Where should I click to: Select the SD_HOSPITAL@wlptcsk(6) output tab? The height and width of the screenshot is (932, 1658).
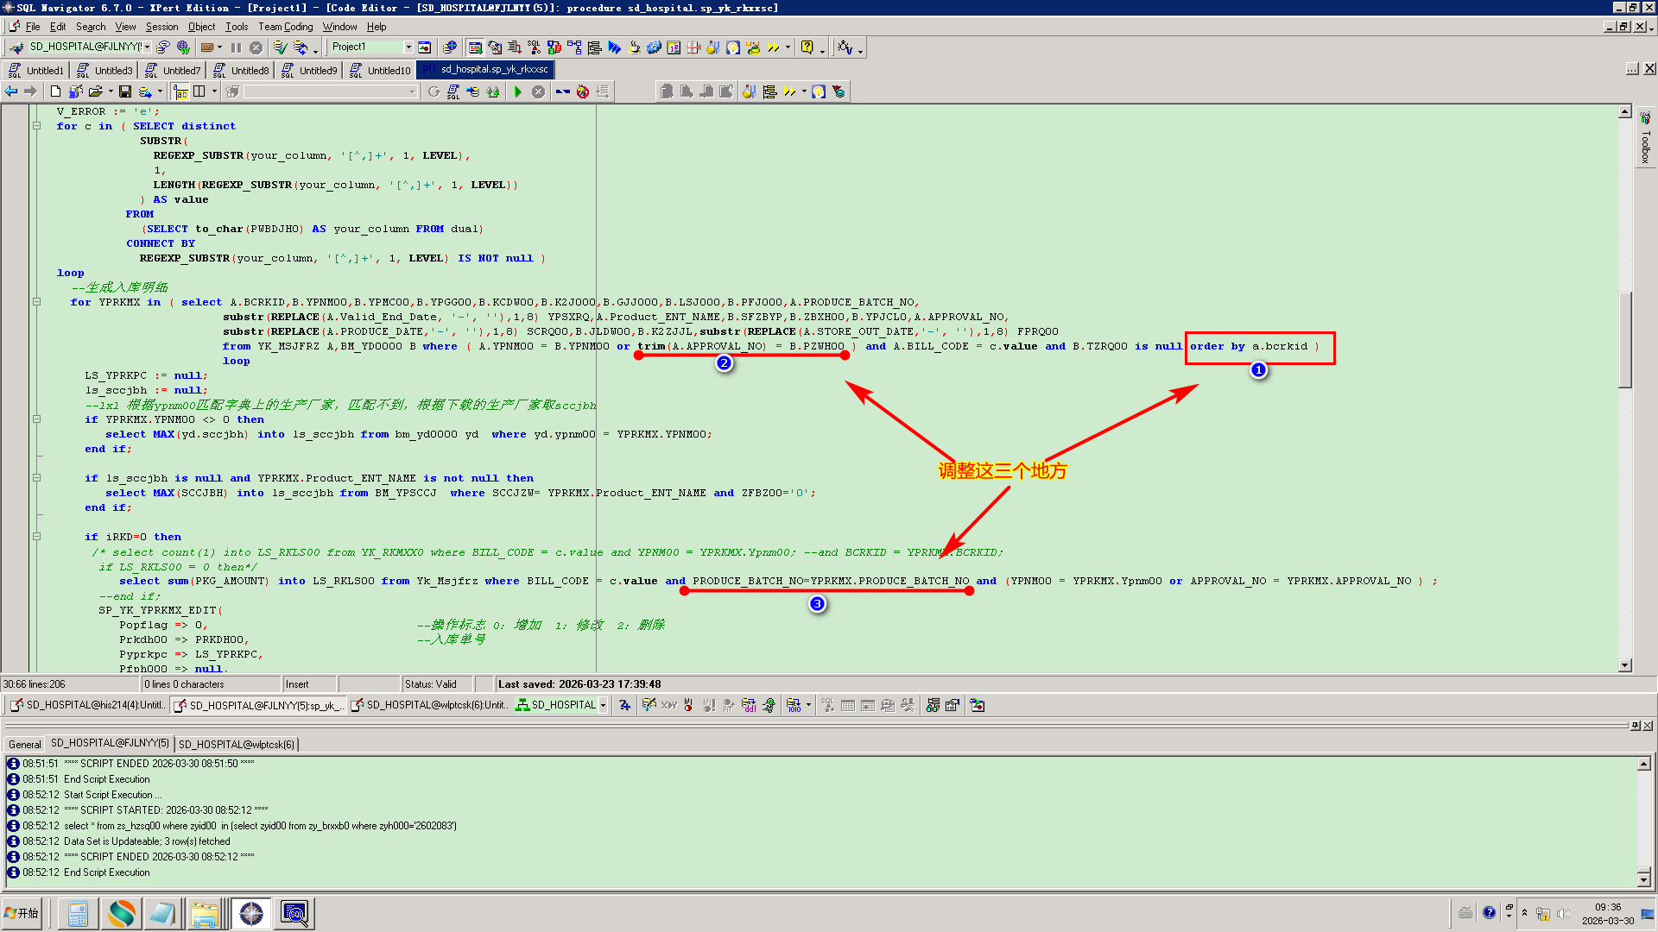(x=237, y=744)
